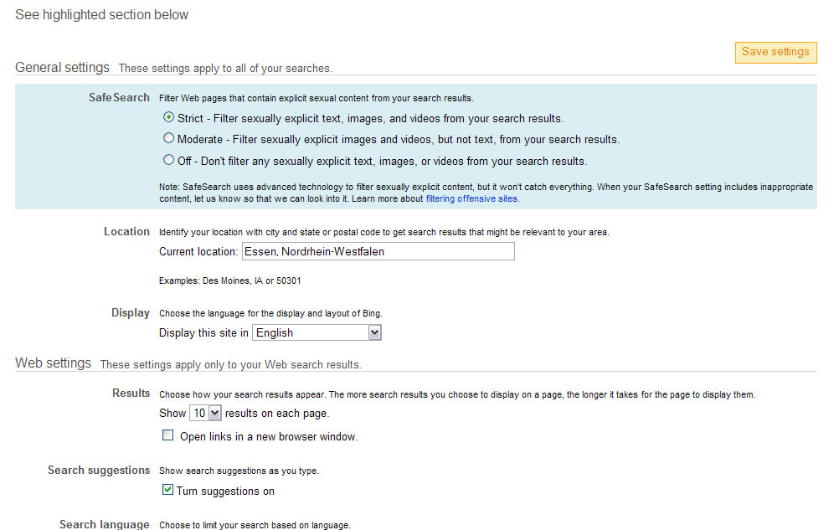Click the display language dropdown arrow
This screenshot has height=530, width=834.
point(374,332)
